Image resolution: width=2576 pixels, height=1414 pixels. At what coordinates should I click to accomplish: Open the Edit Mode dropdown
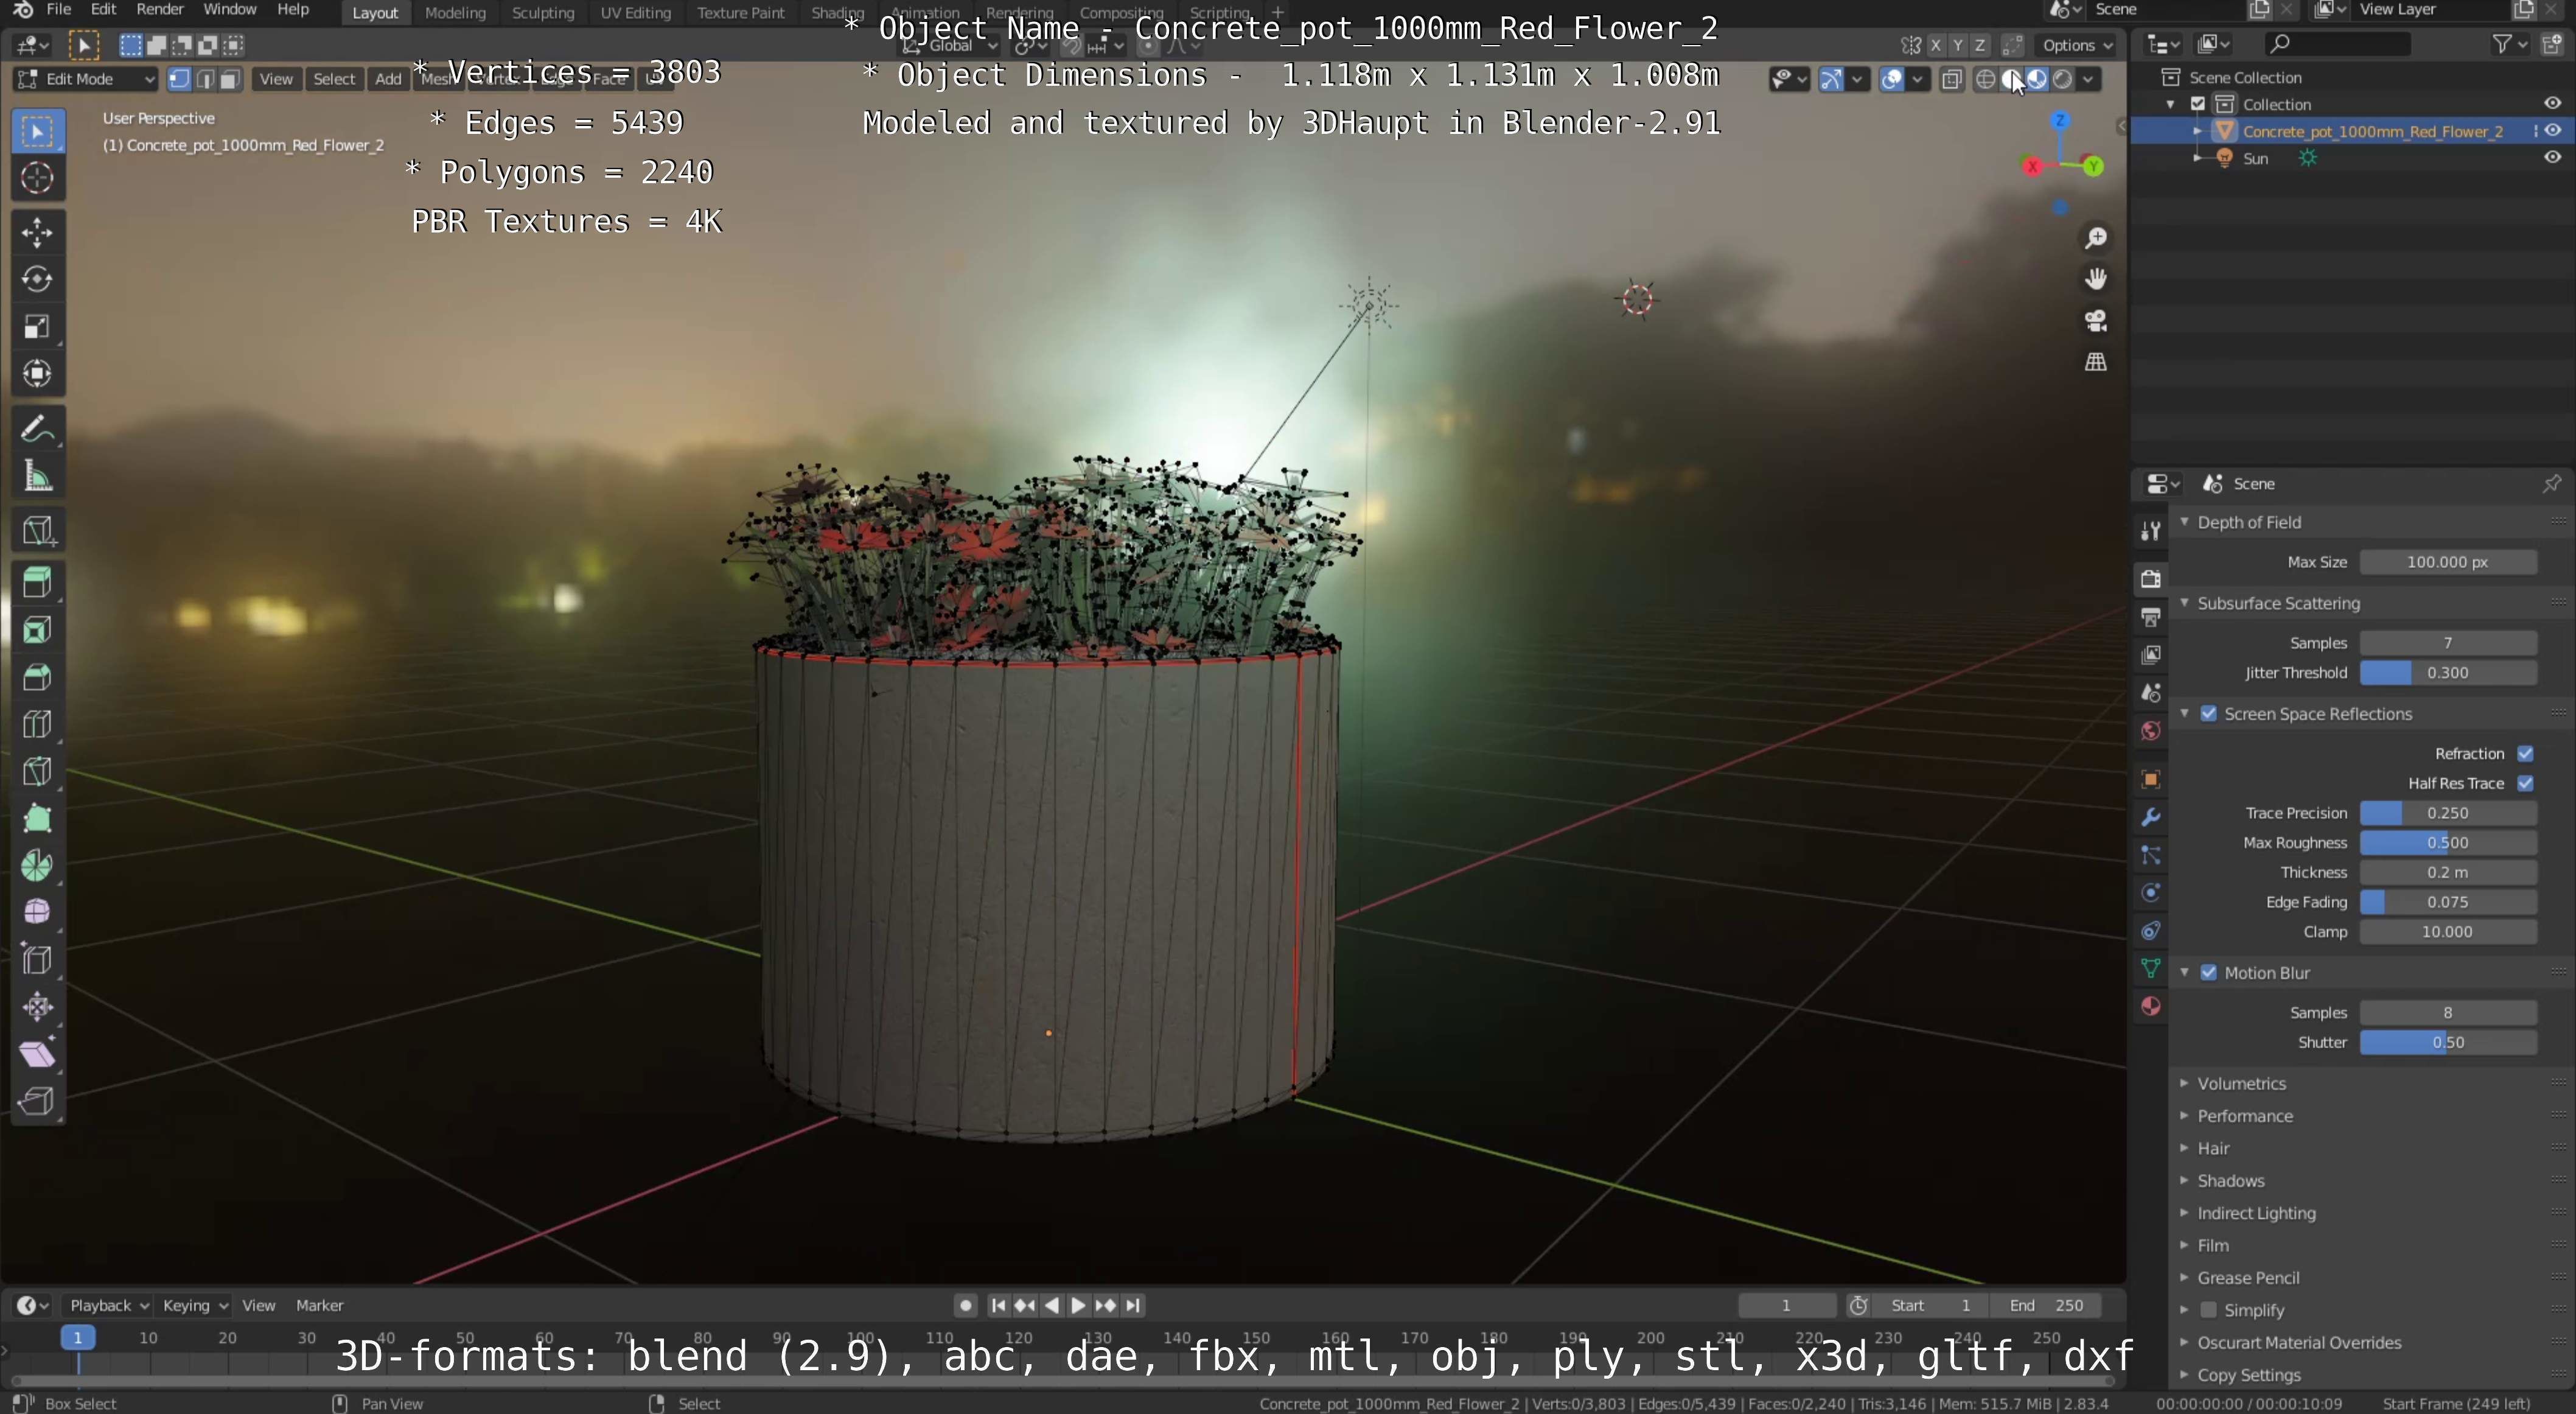tap(86, 79)
